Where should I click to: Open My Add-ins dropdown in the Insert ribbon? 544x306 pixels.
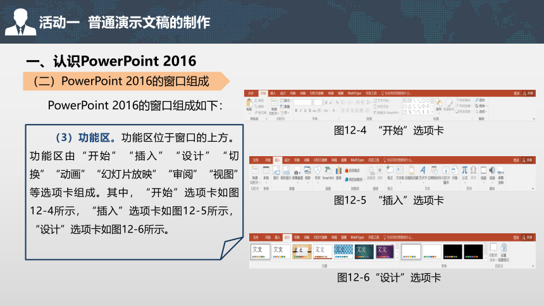pos(354,180)
